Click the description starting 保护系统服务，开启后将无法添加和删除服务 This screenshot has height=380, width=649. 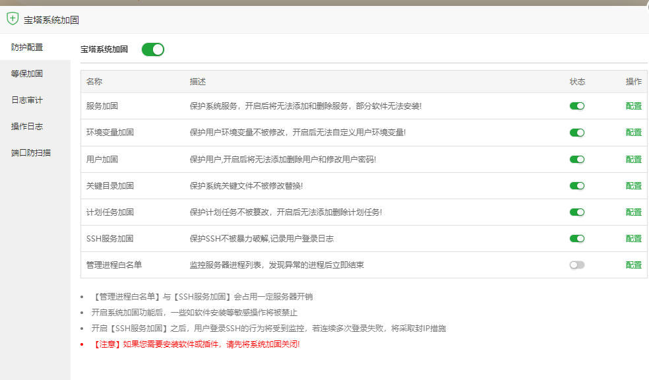click(x=305, y=106)
